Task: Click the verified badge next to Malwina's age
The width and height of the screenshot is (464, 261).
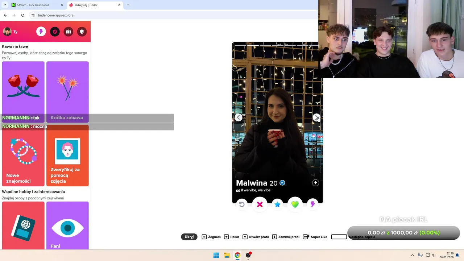Action: (x=282, y=183)
